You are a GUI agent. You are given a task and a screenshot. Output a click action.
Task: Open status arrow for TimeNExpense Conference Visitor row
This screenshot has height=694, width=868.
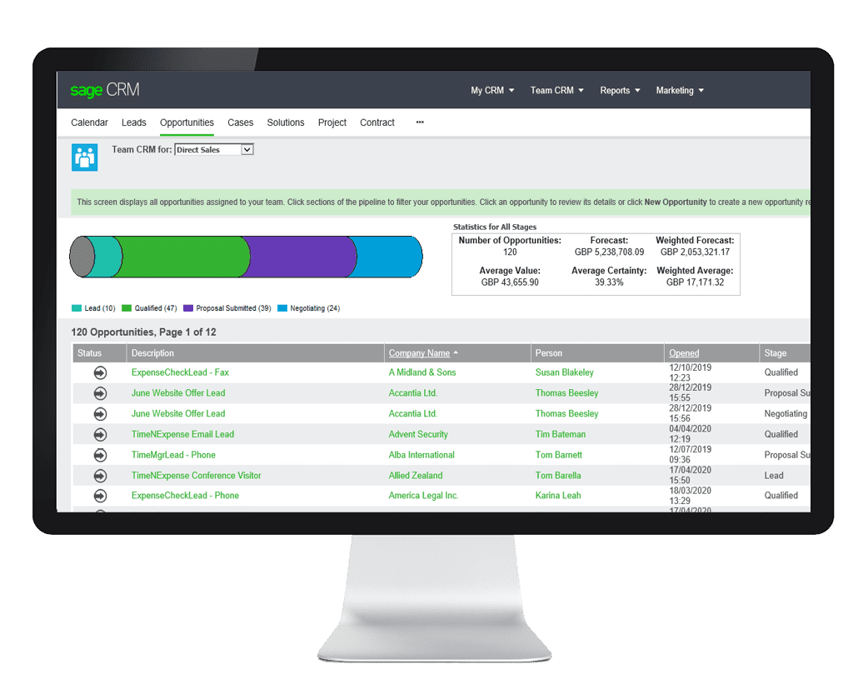tap(100, 475)
